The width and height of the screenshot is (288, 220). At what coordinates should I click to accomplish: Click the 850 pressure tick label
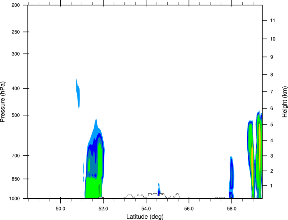[16, 179]
